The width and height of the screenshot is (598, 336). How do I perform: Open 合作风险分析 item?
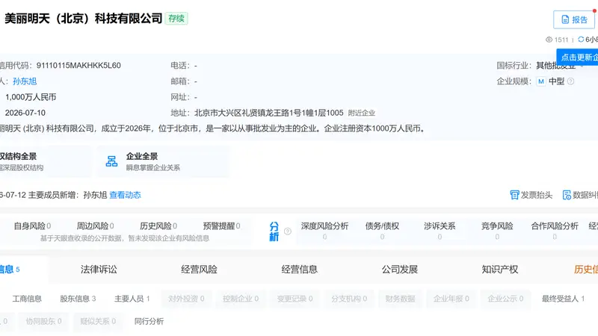(x=555, y=231)
